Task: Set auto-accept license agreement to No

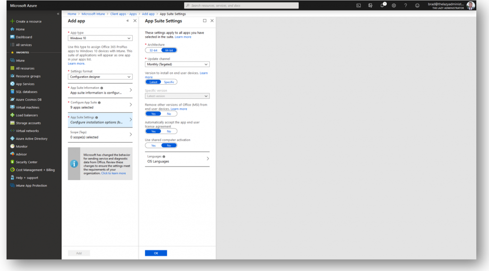Action: (x=169, y=131)
